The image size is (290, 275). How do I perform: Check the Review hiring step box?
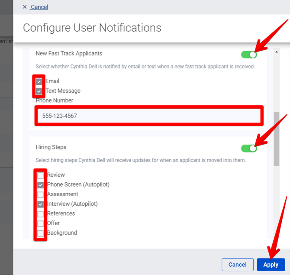(41, 175)
